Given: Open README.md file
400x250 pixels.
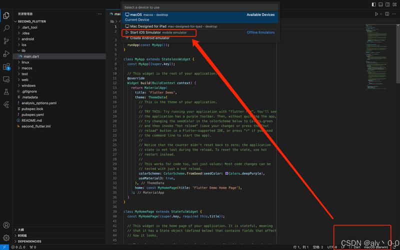Looking at the screenshot, I should (59, 120).
